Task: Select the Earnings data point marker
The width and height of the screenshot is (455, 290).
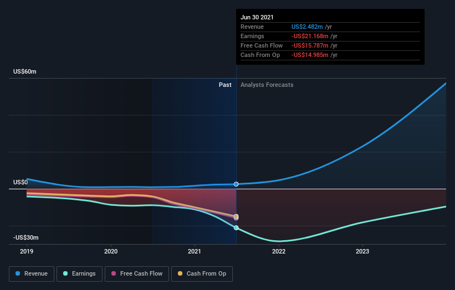Action: coord(236,227)
